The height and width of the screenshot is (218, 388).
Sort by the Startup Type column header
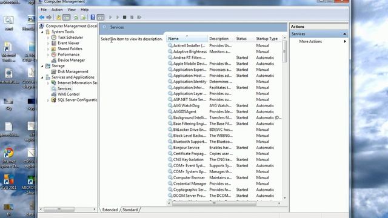pos(268,39)
